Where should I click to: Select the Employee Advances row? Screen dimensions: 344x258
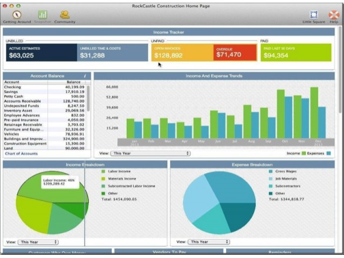(44, 116)
